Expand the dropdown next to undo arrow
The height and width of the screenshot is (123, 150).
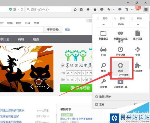(114, 10)
